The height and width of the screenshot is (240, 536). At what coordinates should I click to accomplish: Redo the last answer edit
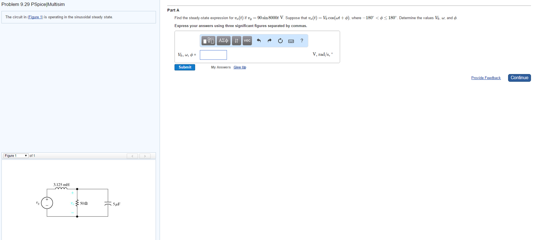click(x=269, y=41)
